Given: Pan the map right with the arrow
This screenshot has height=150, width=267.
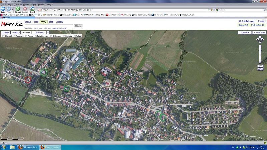Looking at the screenshot, I should coord(263,39).
